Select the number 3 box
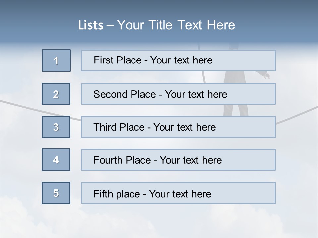 56,127
